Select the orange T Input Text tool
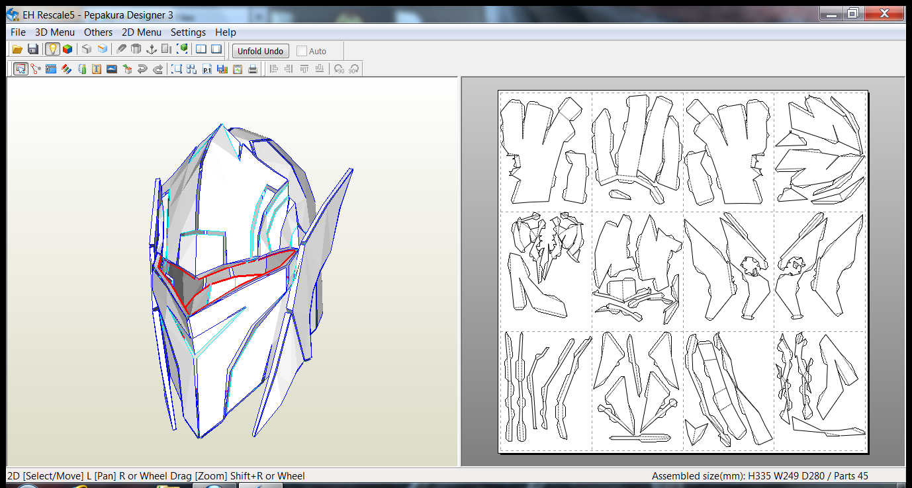912x488 pixels. click(x=97, y=69)
